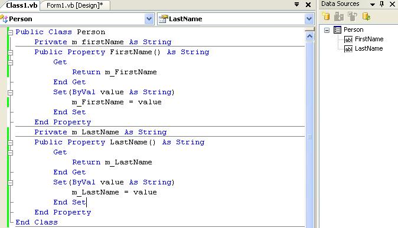Open the LastName member dropdown
Image resolution: width=398 pixels, height=228 pixels.
point(309,19)
